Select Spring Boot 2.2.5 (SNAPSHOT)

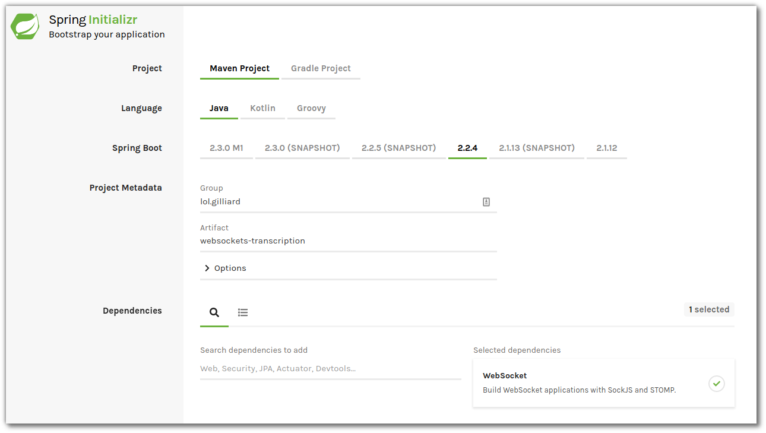coord(399,148)
